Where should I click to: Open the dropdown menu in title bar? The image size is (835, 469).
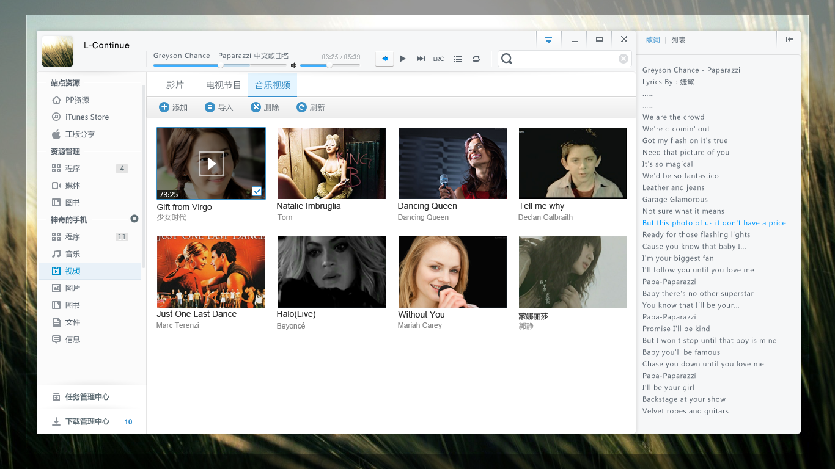tap(548, 40)
